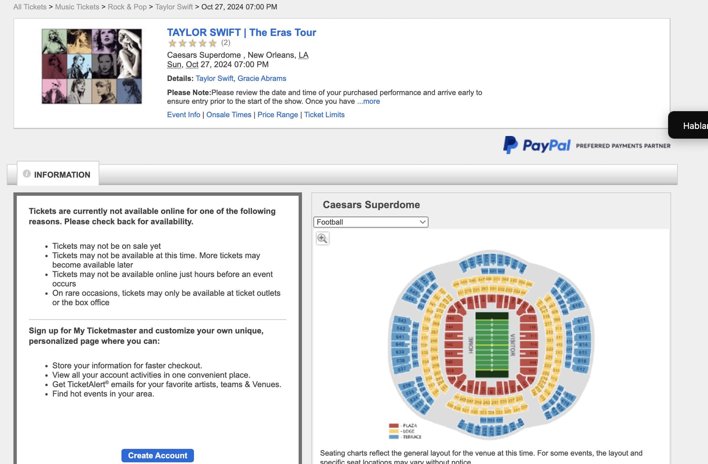Open the Event Info link
The width and height of the screenshot is (708, 464).
point(183,115)
